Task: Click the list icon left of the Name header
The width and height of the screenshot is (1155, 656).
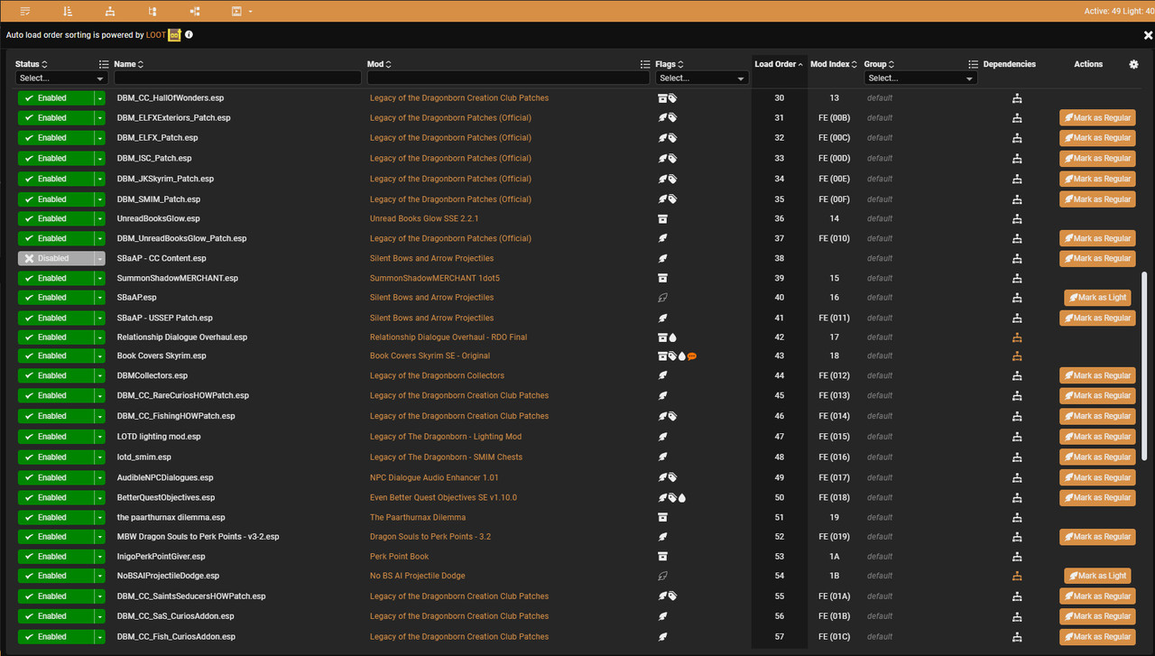Action: coord(104,64)
